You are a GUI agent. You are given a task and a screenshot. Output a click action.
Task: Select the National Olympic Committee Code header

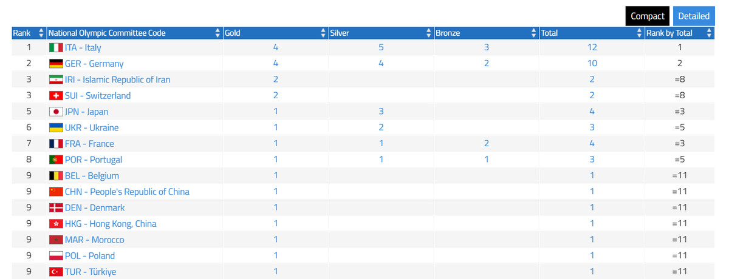[x=107, y=33]
